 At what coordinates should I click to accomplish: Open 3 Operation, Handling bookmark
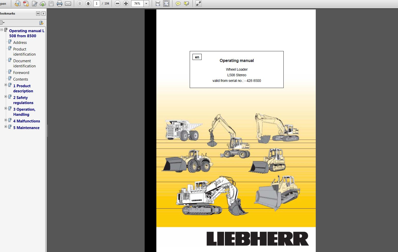coord(24,112)
